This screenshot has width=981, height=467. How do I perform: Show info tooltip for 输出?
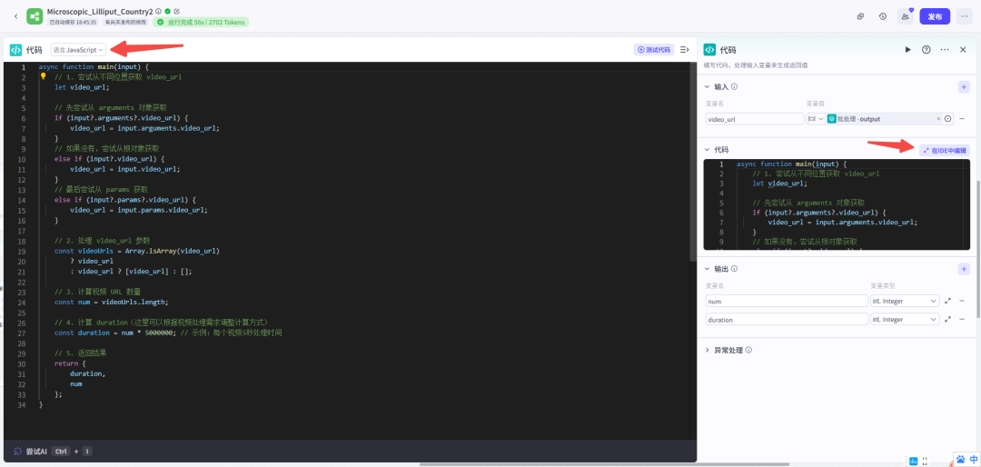point(735,269)
